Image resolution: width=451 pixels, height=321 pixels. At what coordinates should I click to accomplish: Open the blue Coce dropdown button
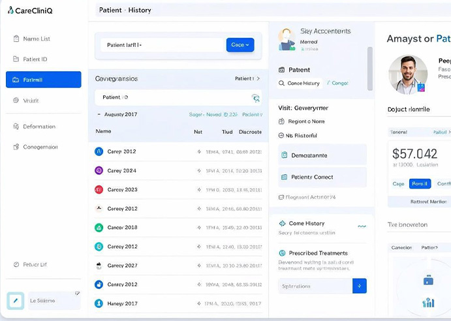[x=240, y=45]
